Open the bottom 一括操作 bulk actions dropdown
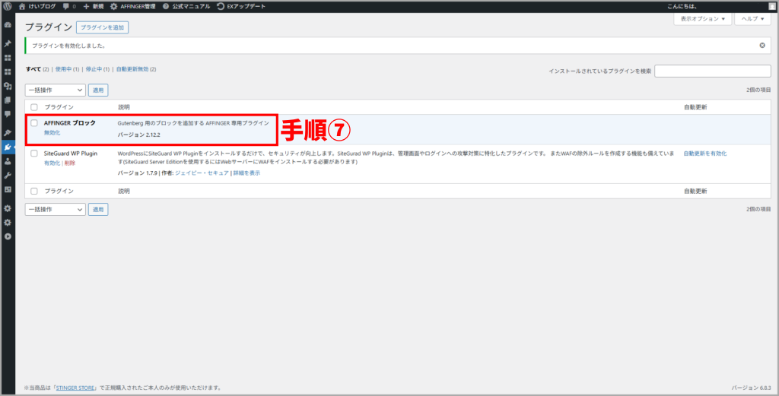The image size is (779, 396). click(x=55, y=209)
